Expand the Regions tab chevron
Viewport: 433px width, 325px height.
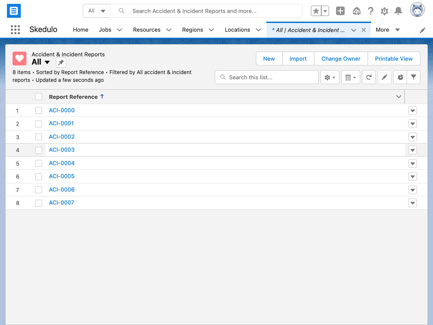pyautogui.click(x=211, y=30)
